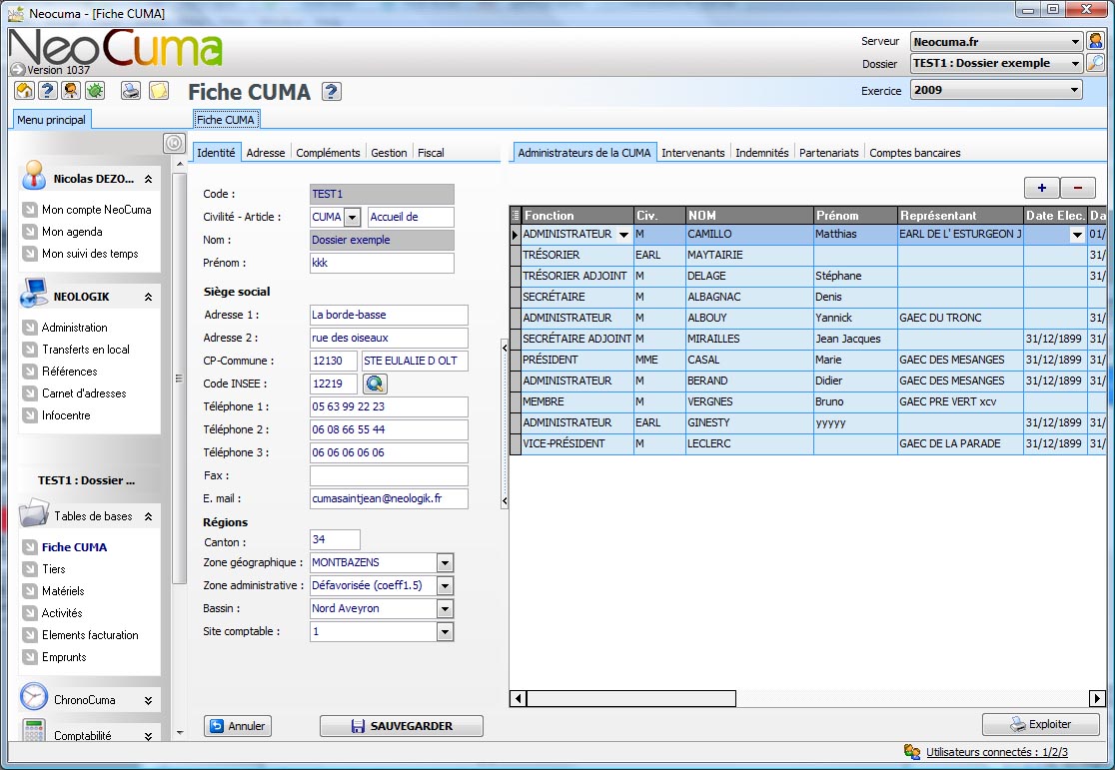
Task: Collapse the Tables de bases panel
Action: [148, 517]
